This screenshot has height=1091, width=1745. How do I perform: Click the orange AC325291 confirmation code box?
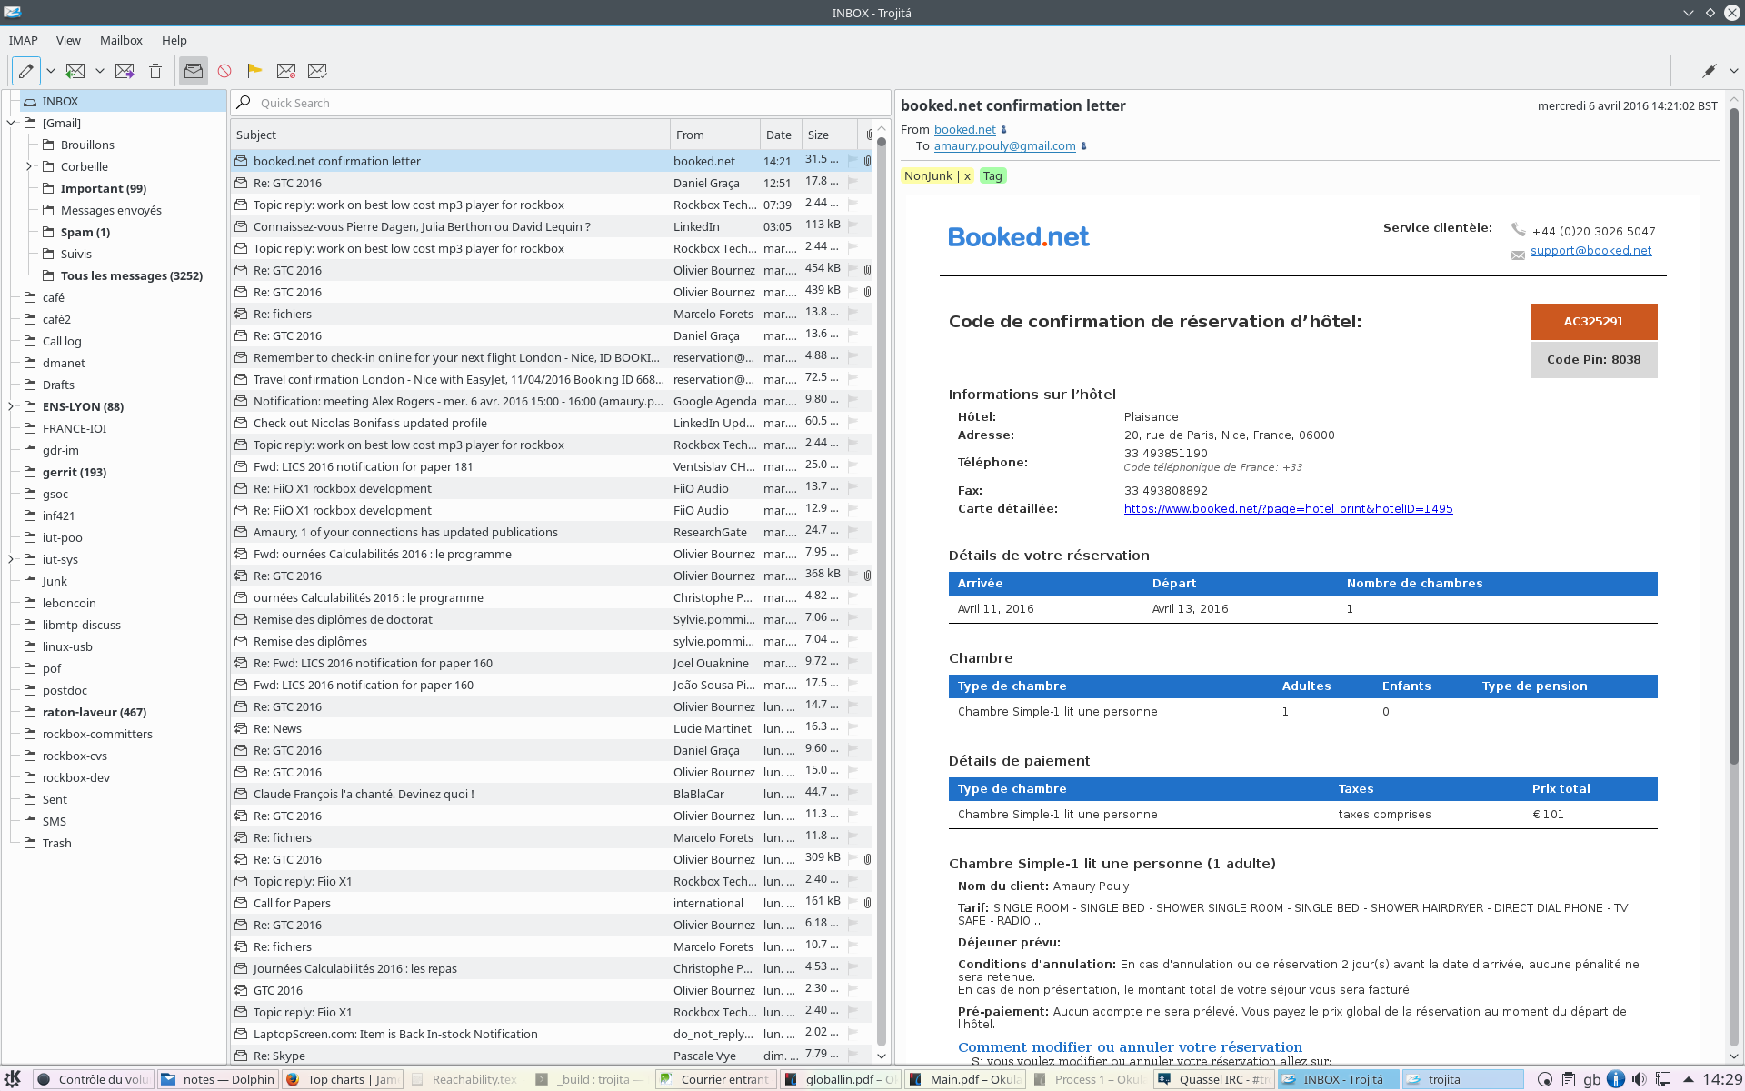coord(1593,321)
